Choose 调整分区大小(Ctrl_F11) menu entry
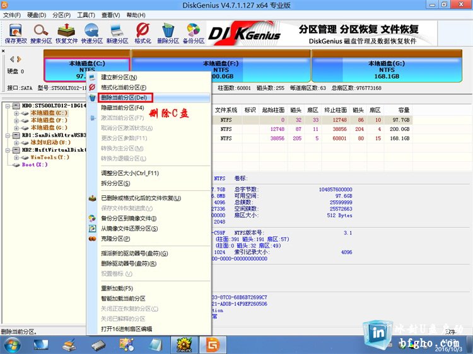 149,173
